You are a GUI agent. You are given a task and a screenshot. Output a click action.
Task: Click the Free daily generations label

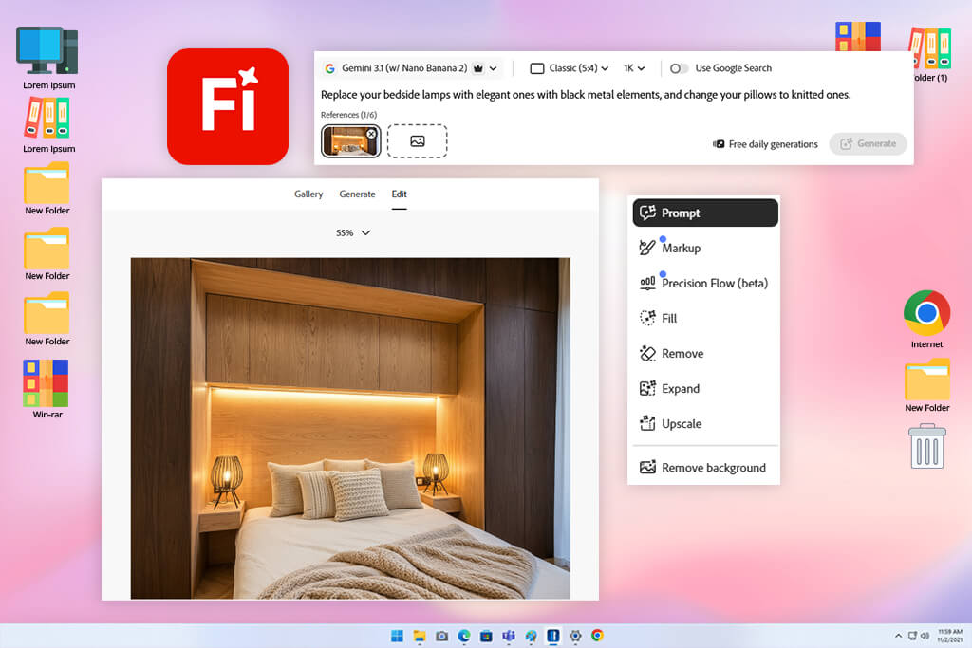click(x=766, y=144)
